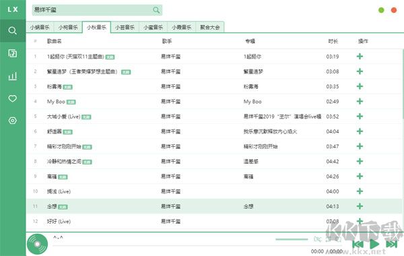Viewport: 404px width, 256px height.
Task: Switch to the 小蜗音乐 source tab
Action: (x=40, y=27)
